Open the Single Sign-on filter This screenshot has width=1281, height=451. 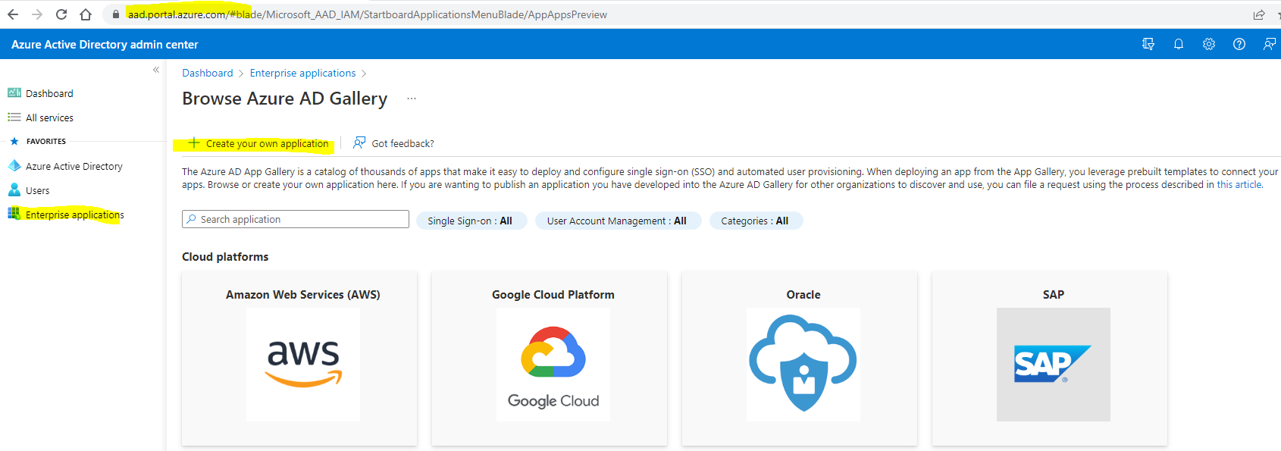tap(471, 221)
